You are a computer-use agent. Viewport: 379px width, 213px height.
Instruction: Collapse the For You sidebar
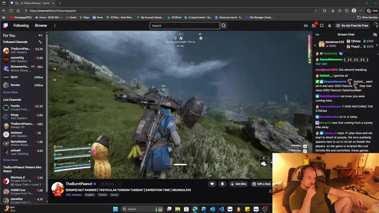(40, 35)
